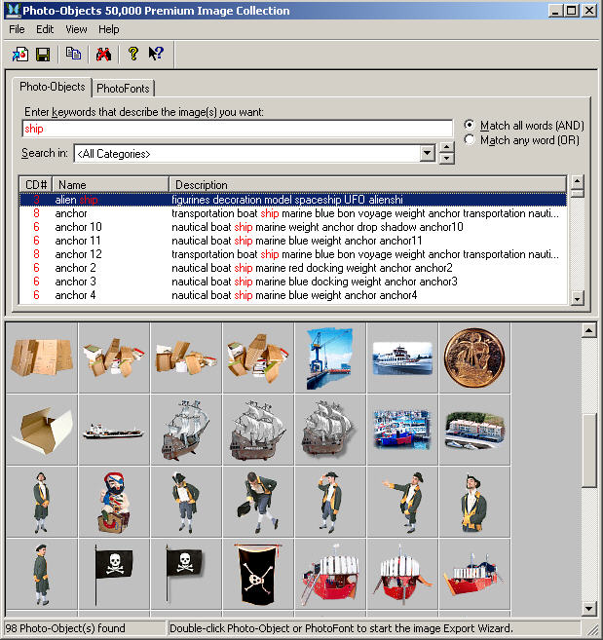Open the Edit menu
The height and width of the screenshot is (640, 603).
tap(45, 29)
